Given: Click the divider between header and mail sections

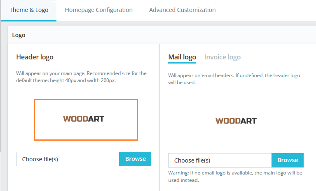Looking at the screenshot, I should tap(159, 116).
